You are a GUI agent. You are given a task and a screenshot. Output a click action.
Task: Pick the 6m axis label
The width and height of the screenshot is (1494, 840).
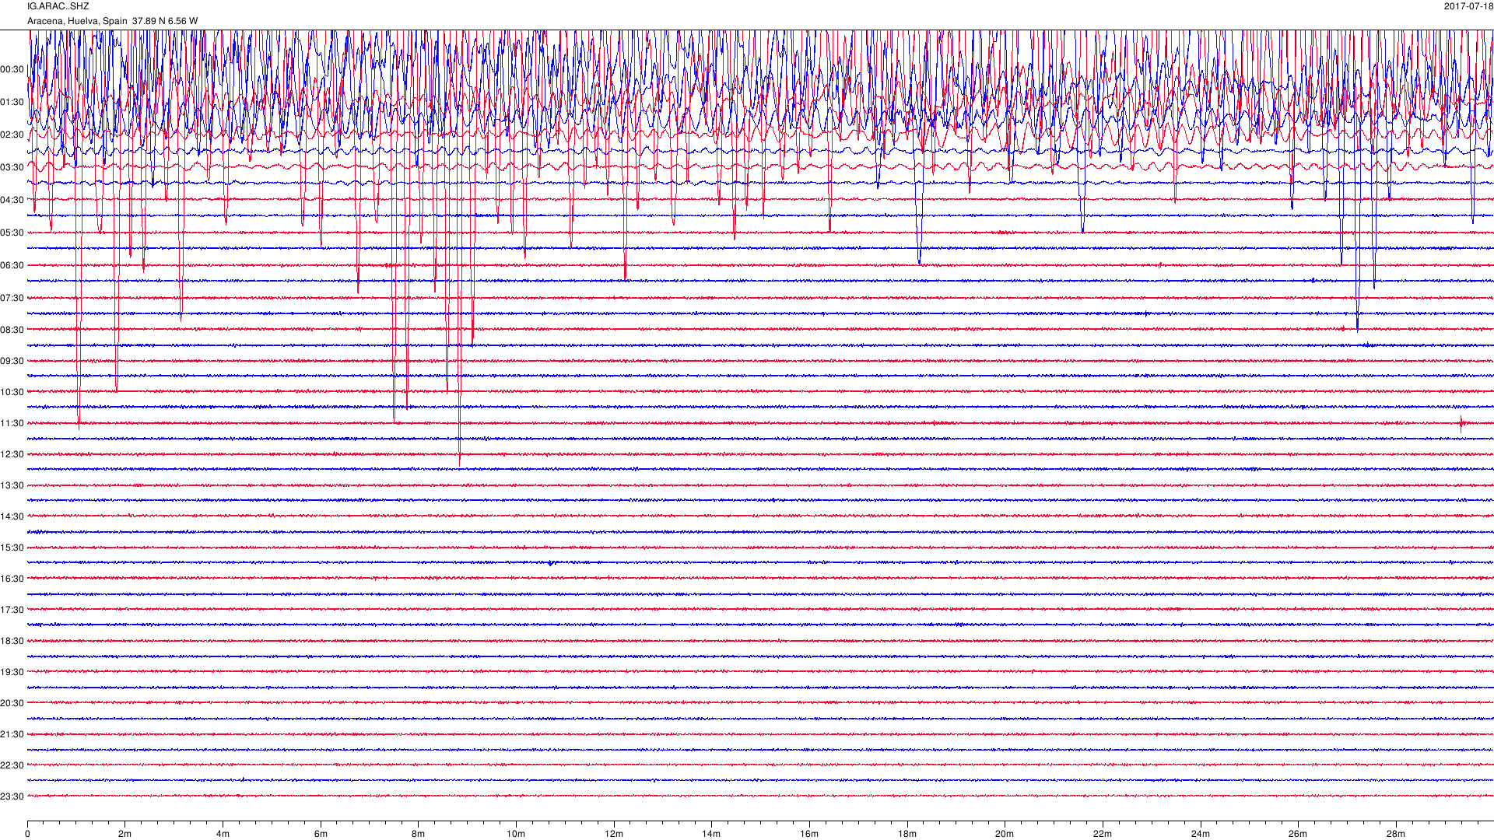(321, 834)
